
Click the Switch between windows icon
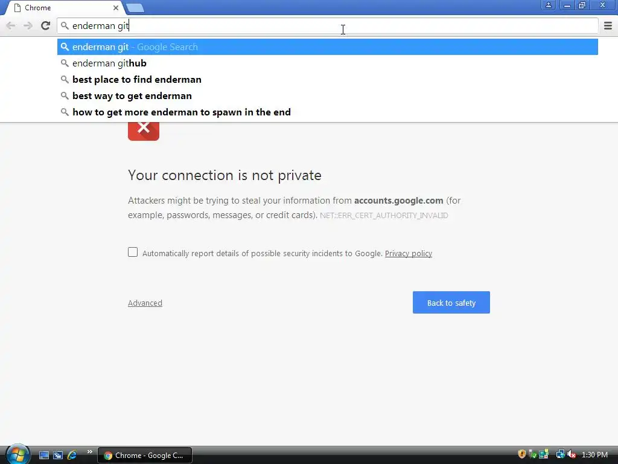[x=58, y=455]
